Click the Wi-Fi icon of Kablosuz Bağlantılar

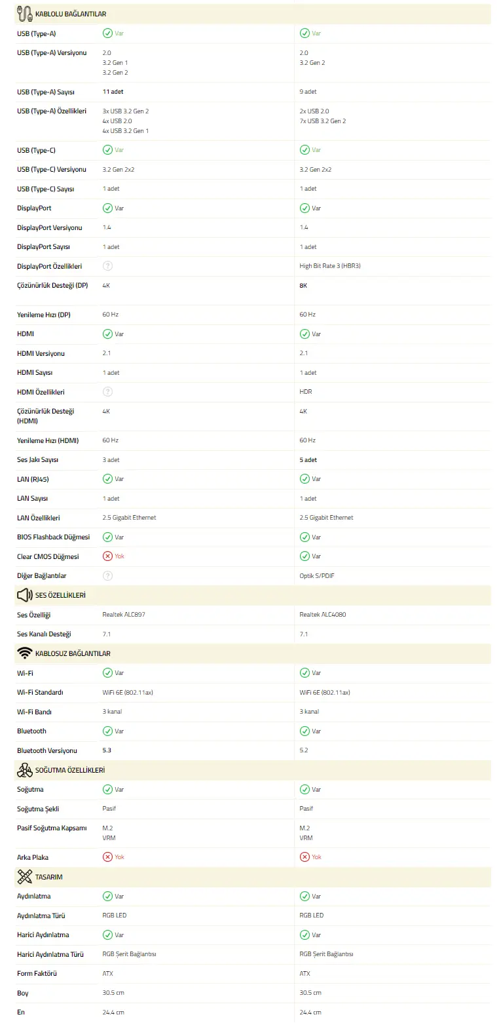(25, 653)
